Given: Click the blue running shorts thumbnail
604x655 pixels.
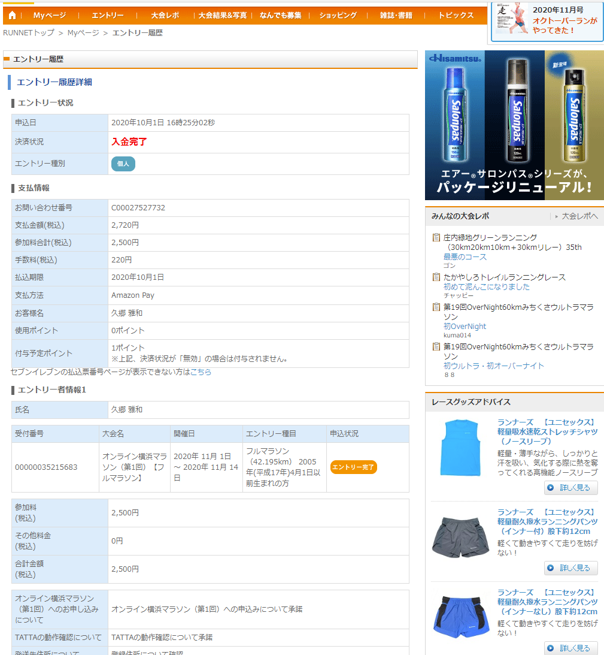Looking at the screenshot, I should pyautogui.click(x=460, y=617).
